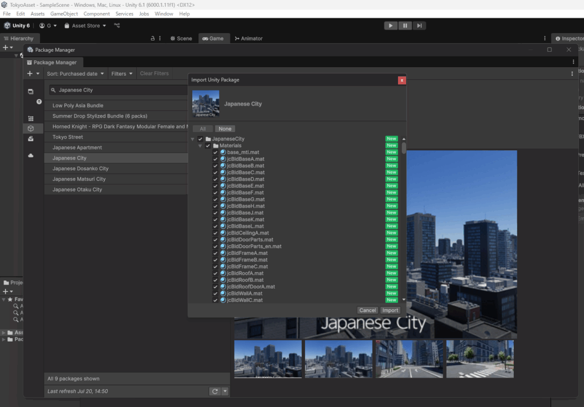Select Japanese Matsuri City package
This screenshot has width=584, height=407.
(116, 179)
